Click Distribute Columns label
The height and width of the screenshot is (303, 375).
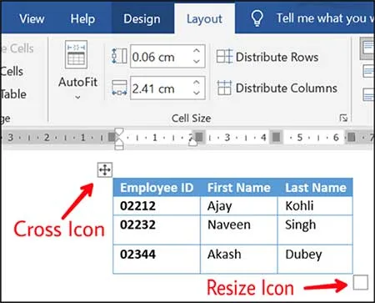(287, 88)
